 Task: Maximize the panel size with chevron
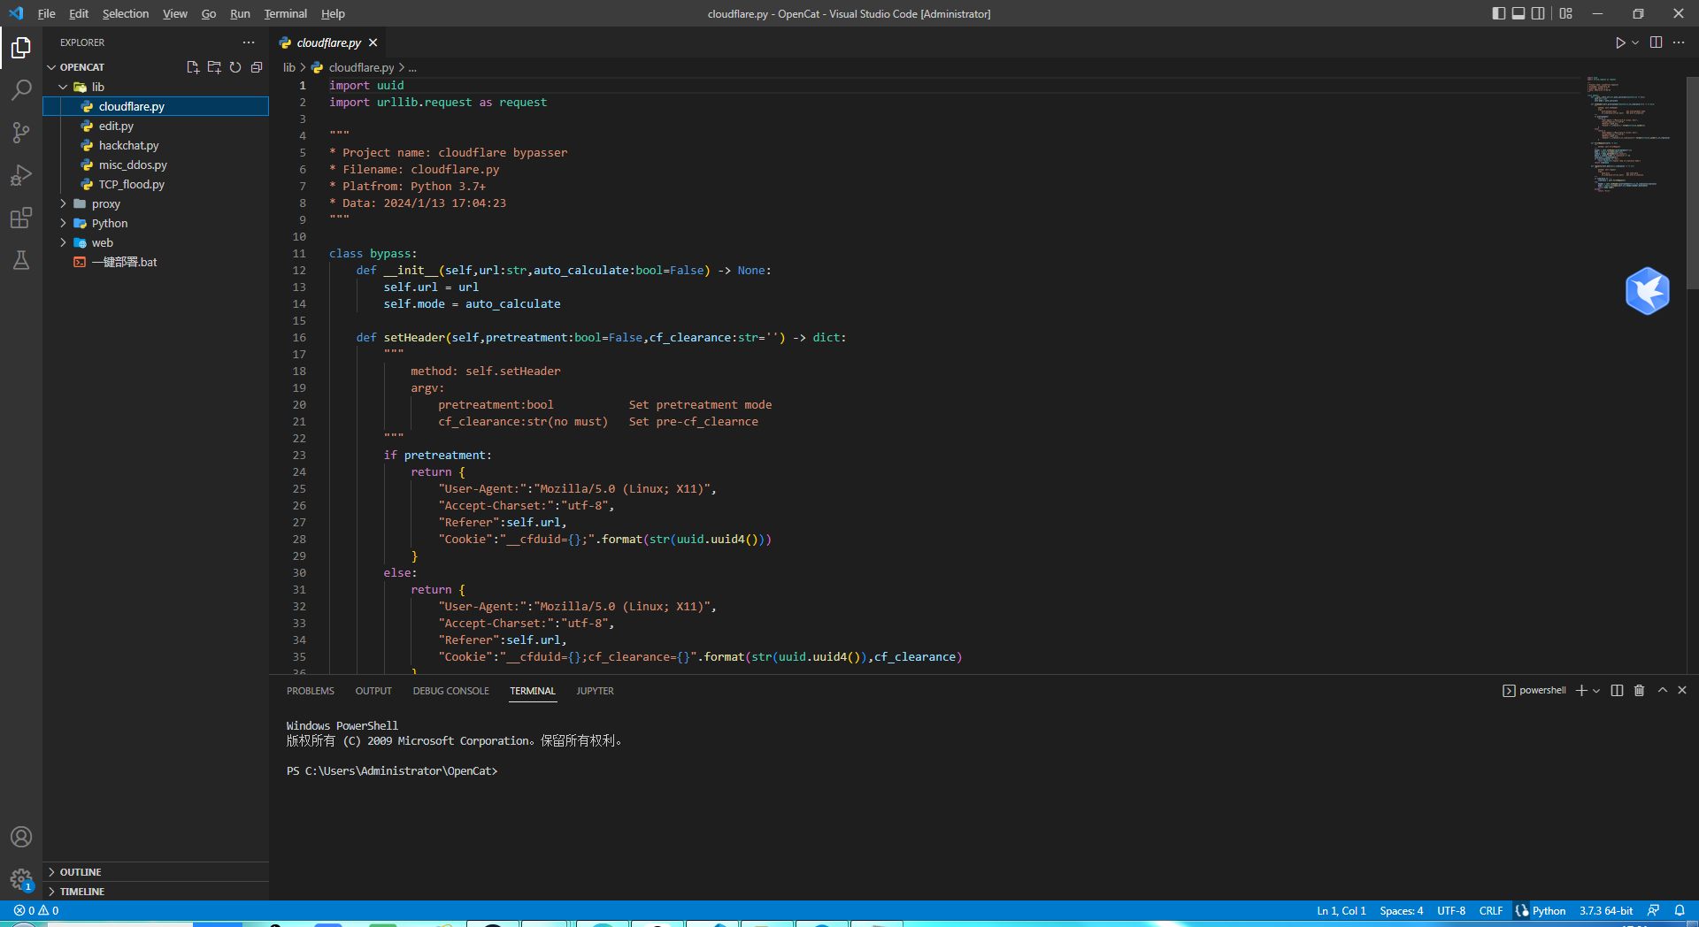point(1663,690)
